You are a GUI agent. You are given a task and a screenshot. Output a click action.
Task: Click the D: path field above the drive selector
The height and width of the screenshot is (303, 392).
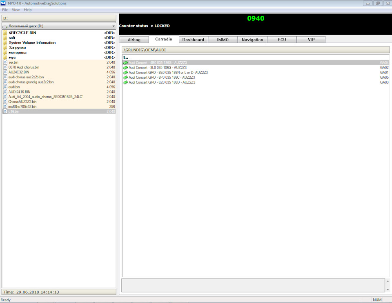tap(59, 18)
